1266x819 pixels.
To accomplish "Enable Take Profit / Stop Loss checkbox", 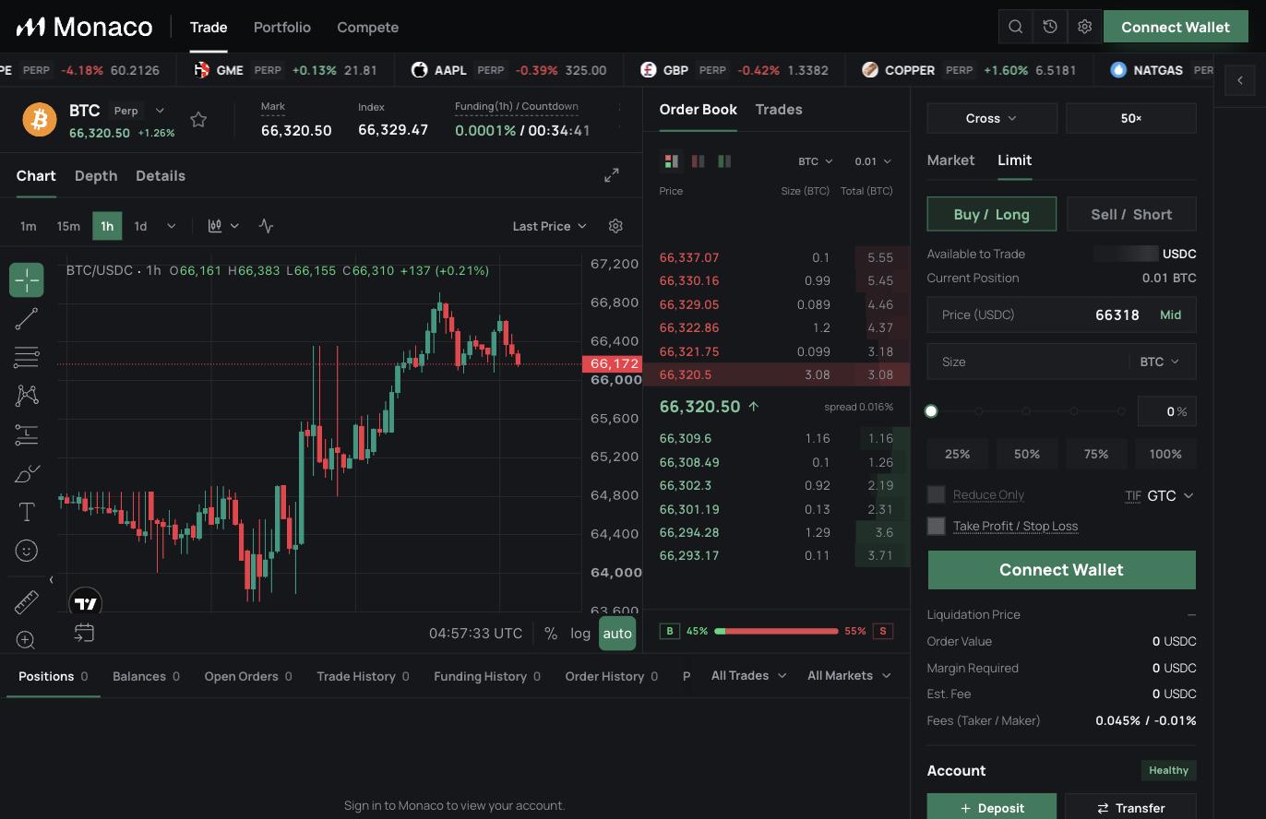I will pos(936,526).
